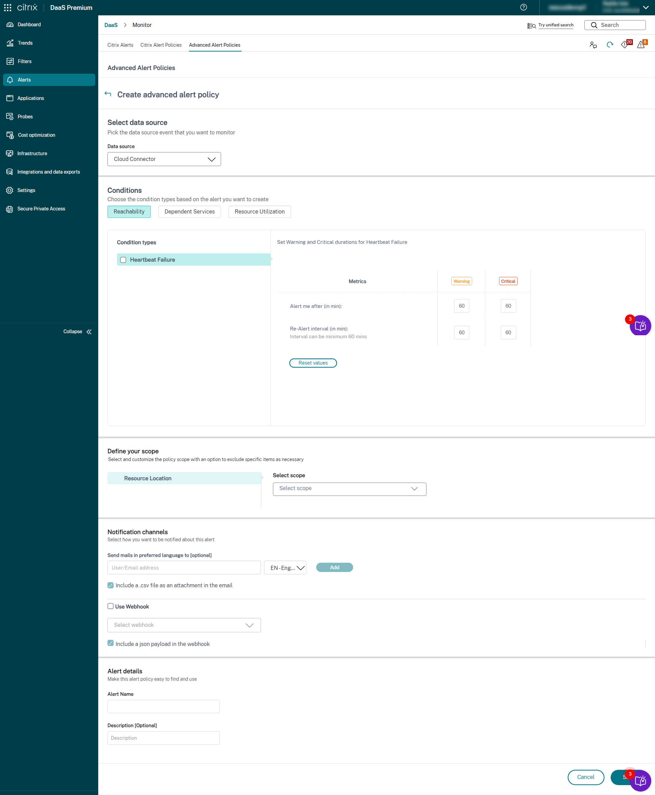The width and height of the screenshot is (655, 795).
Task: Click the refresh icon in toolbar
Action: pyautogui.click(x=609, y=45)
